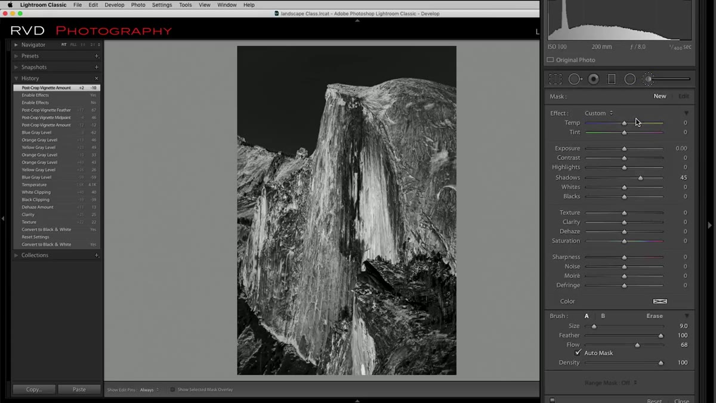Click the plus icon on Presets panel
The width and height of the screenshot is (716, 403).
tap(97, 56)
